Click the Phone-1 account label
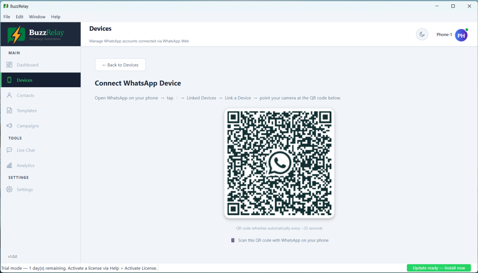Viewport: 478px width, 273px height. click(x=444, y=35)
